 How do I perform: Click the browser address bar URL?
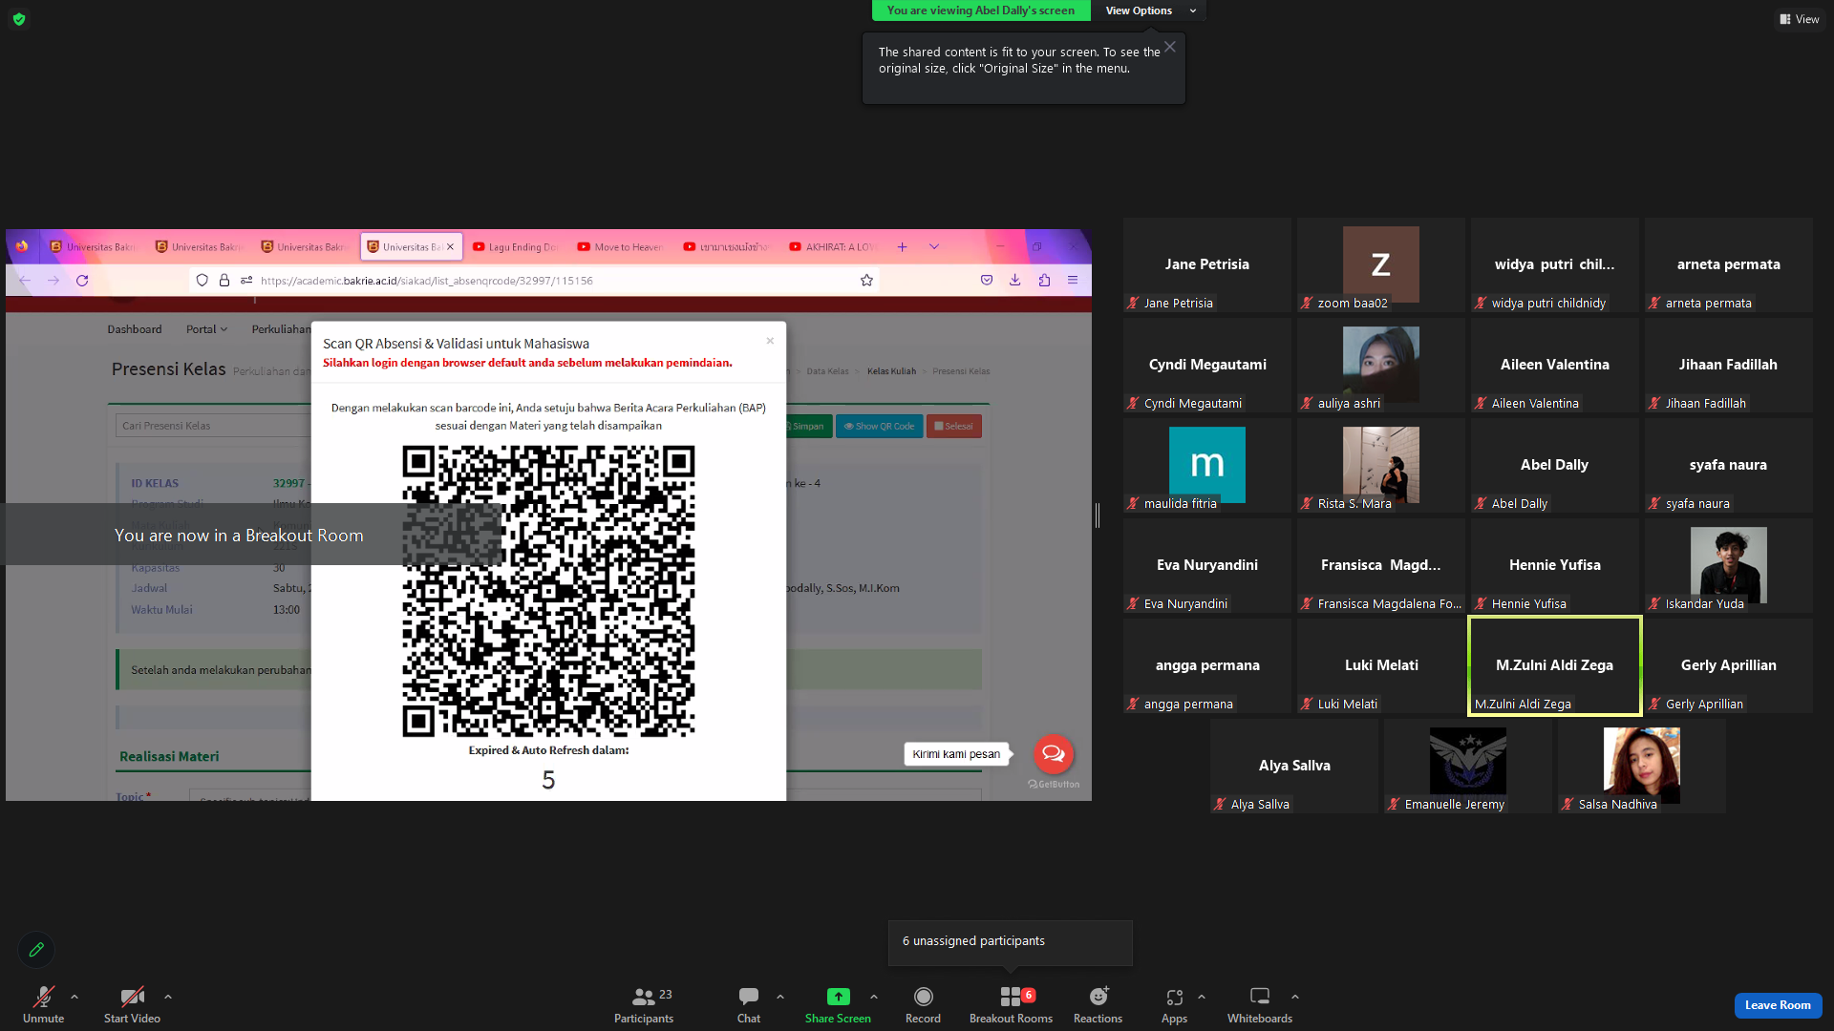[x=426, y=281]
